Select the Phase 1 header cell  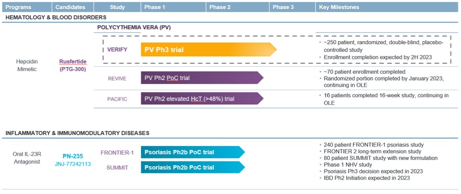[173, 7]
